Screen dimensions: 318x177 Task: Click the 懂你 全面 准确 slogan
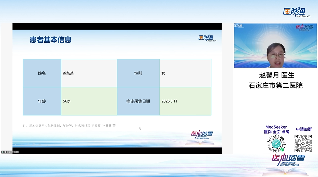(x=276, y=132)
